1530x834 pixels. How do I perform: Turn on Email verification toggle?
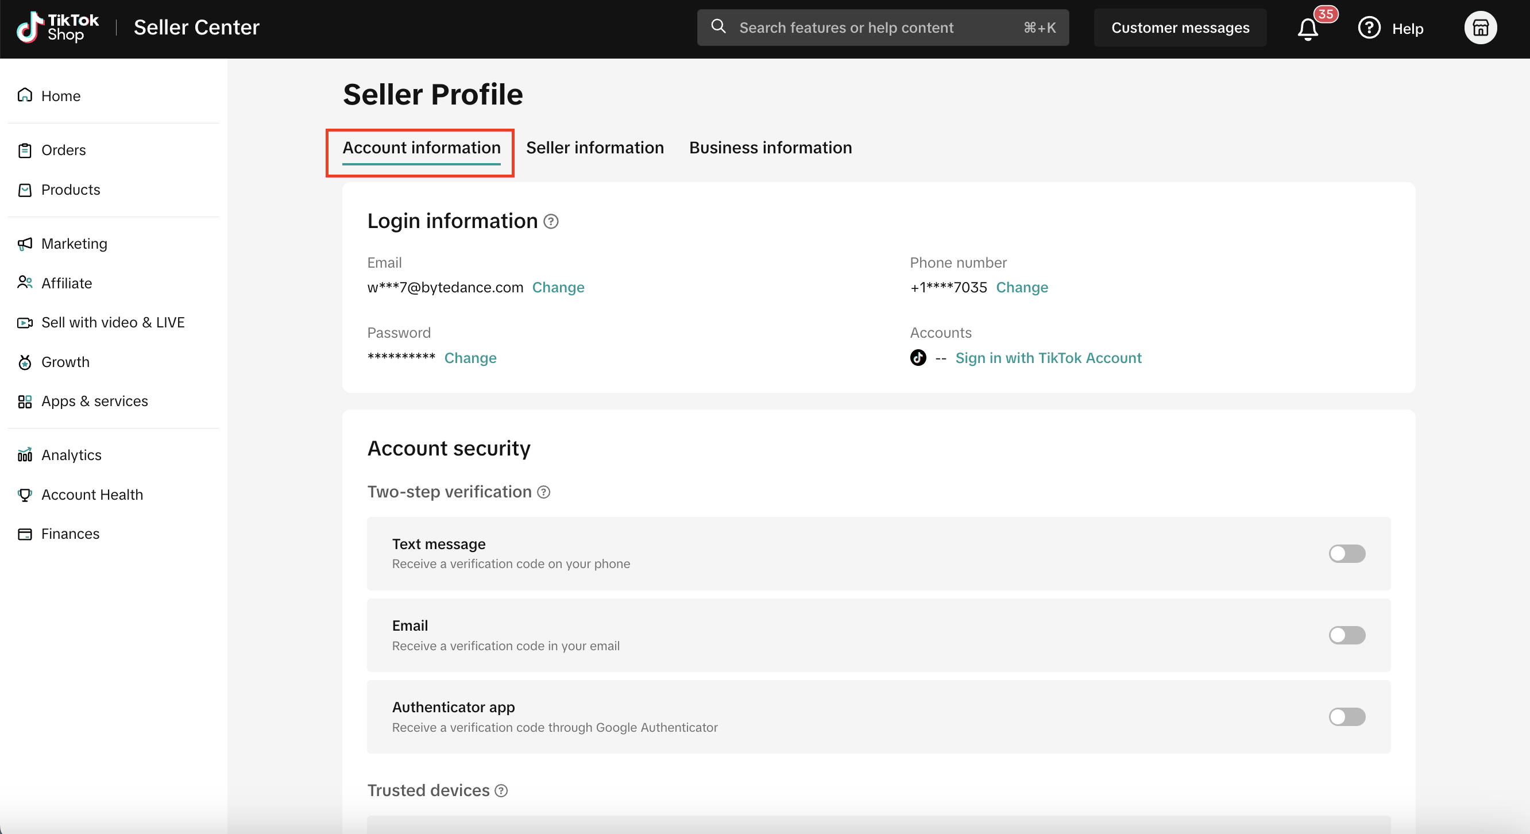tap(1346, 635)
